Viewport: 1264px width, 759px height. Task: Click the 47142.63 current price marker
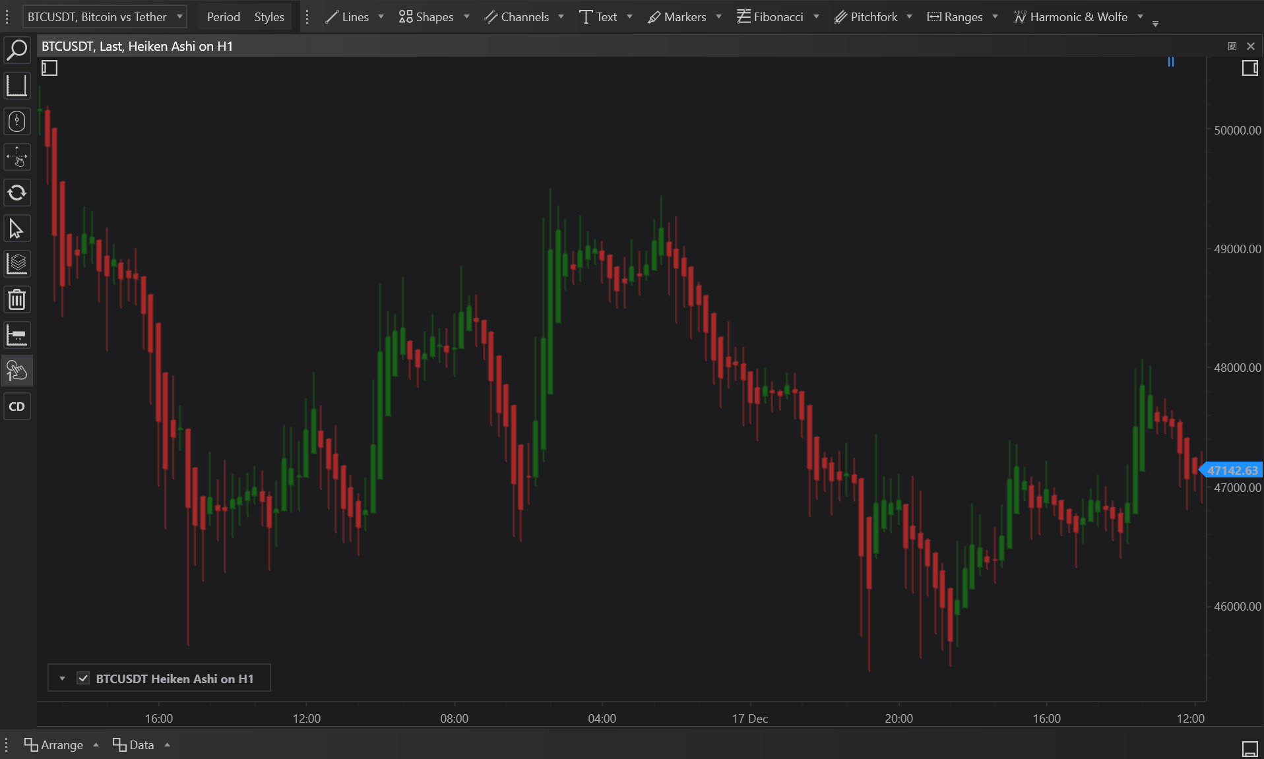[x=1232, y=470]
